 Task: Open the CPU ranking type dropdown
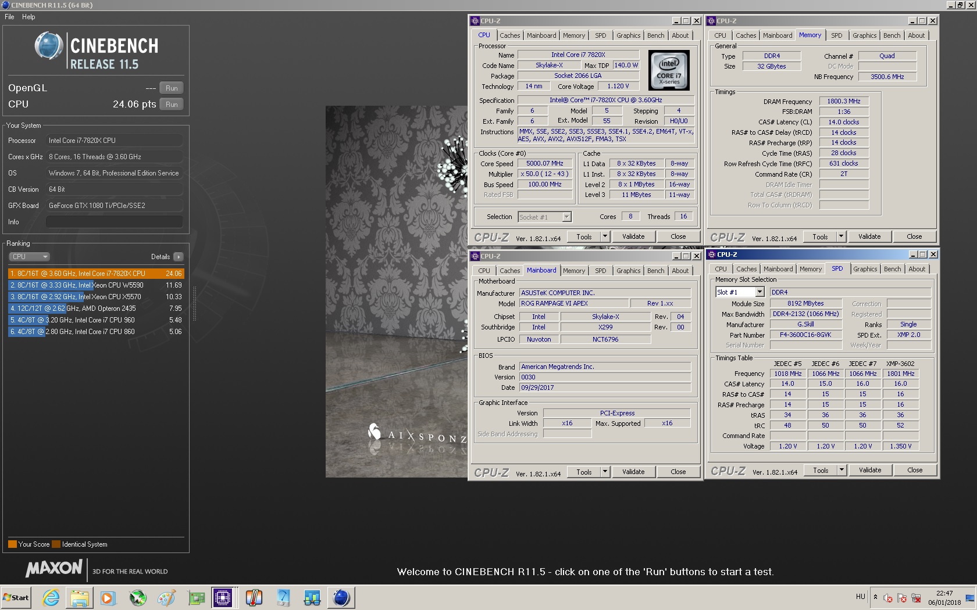tap(29, 257)
